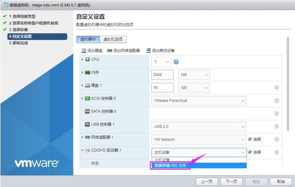The width and height of the screenshot is (295, 187).
Task: Switch to the VM Options tab
Action: click(113, 39)
